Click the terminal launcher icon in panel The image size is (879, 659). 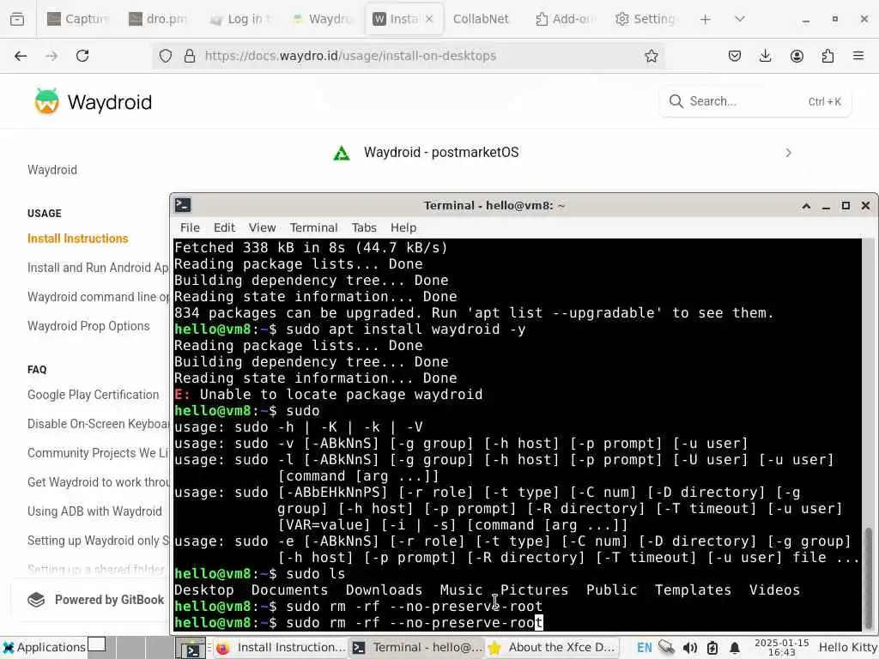[x=191, y=649]
